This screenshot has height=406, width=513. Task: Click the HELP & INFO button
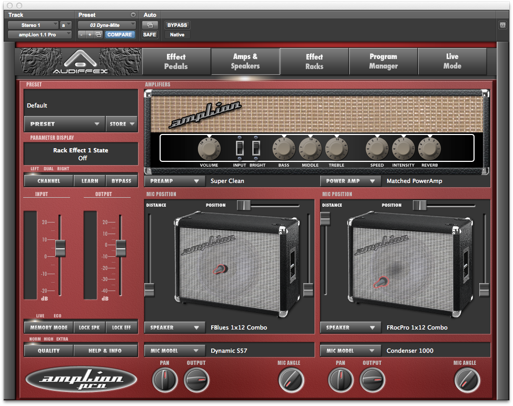pos(105,351)
